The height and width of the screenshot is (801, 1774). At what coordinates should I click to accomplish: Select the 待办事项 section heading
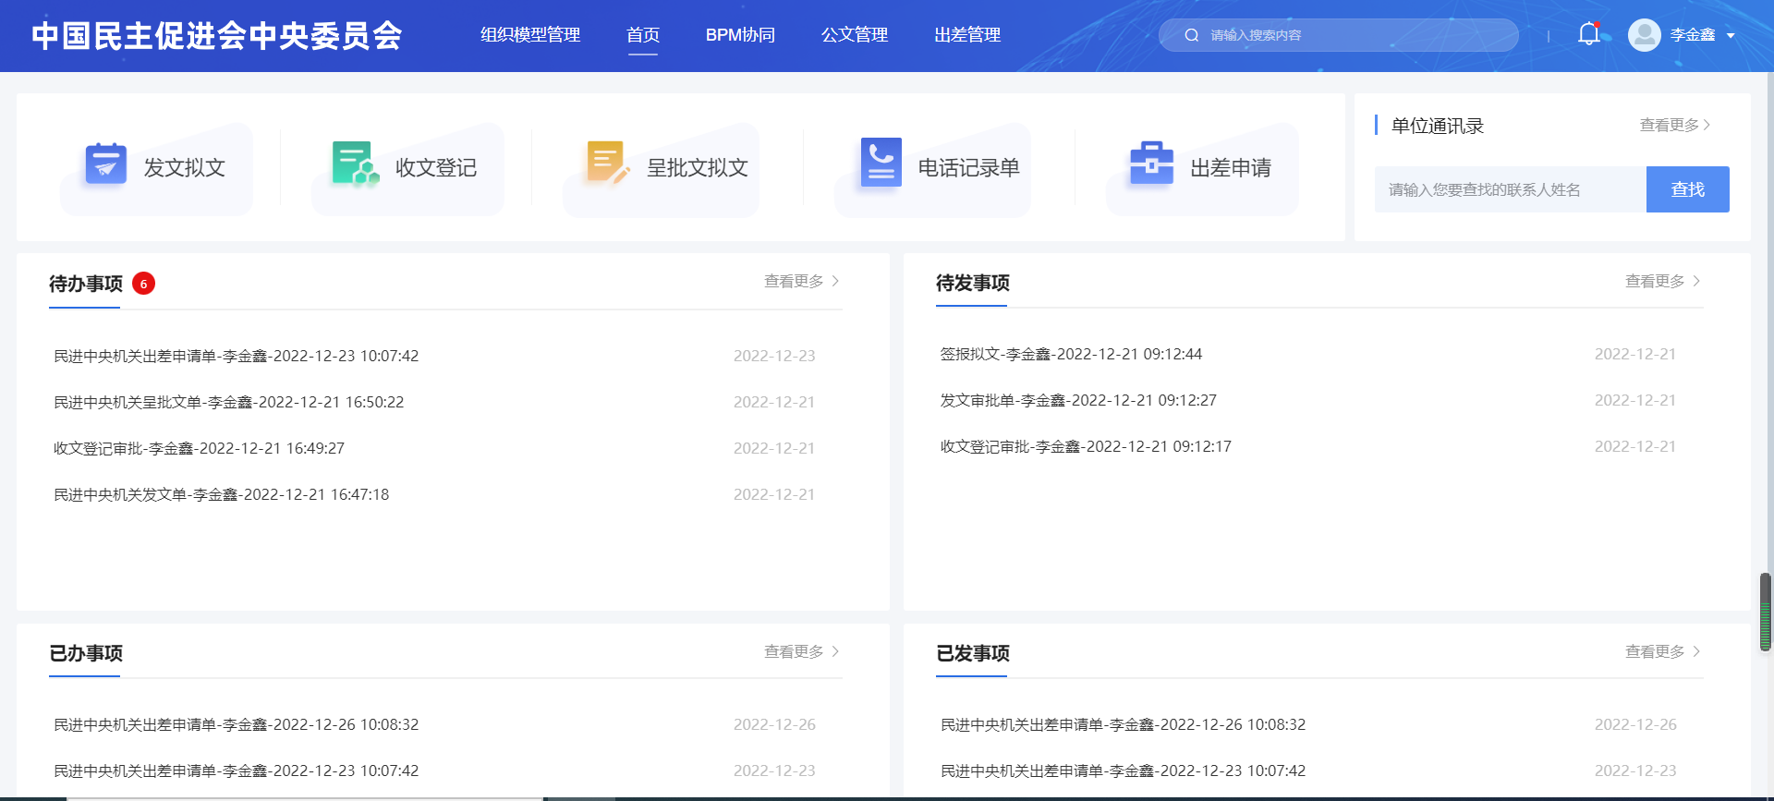click(x=86, y=284)
